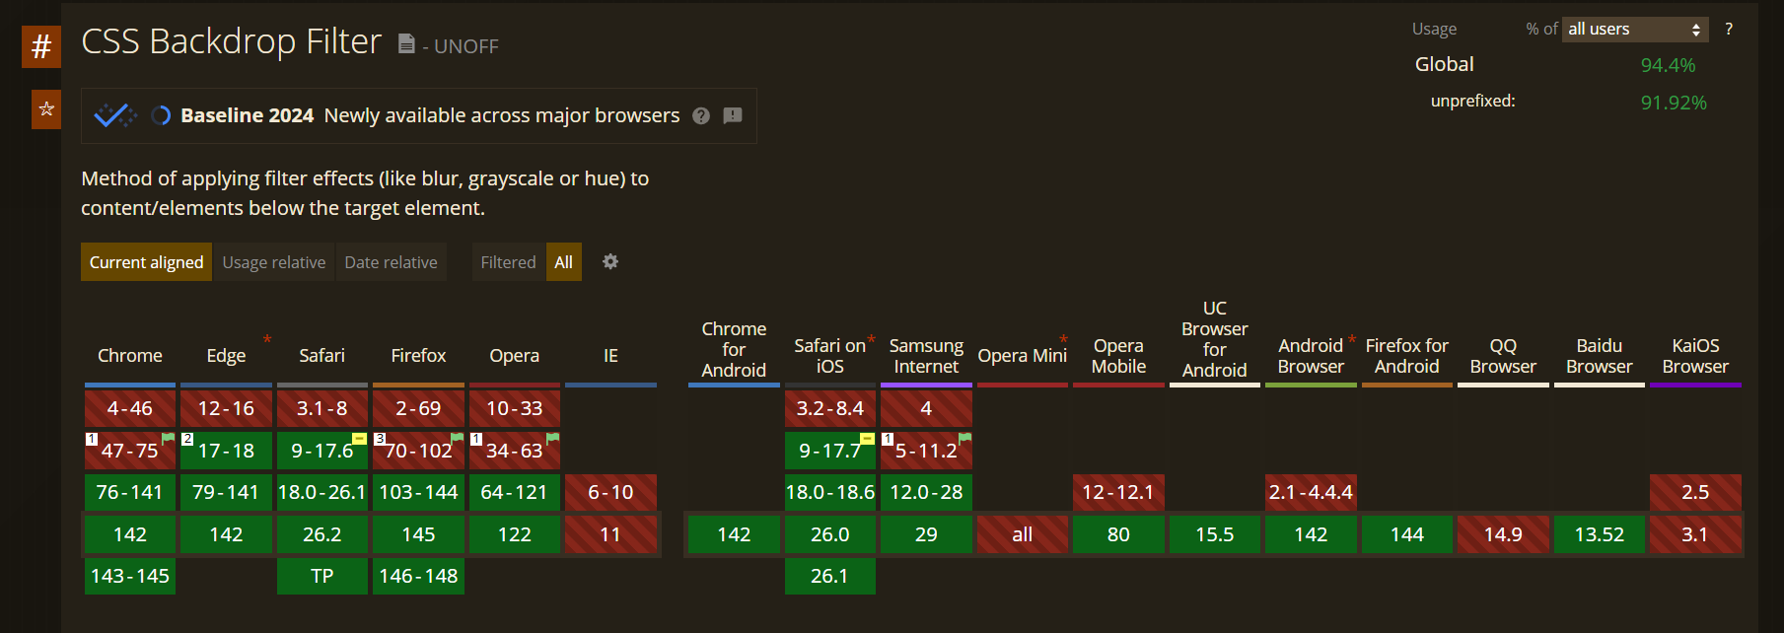Screen dimensions: 1784x633
Task: Click Safari on iOS 9-17.7 cell
Action: [830, 451]
